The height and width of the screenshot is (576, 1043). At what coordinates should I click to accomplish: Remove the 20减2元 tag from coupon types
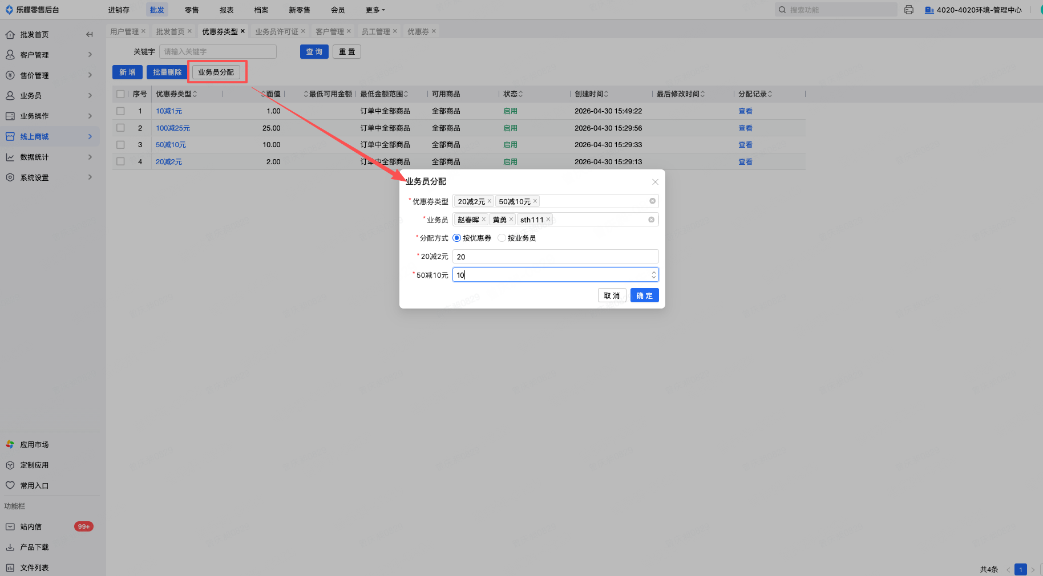(x=490, y=201)
